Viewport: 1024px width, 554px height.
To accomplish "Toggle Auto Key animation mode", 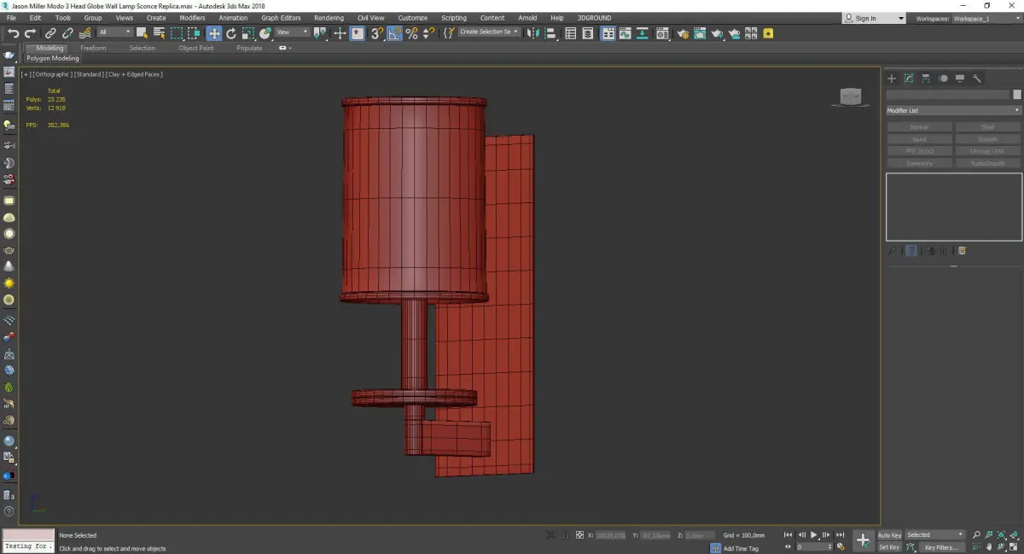I will pos(889,535).
